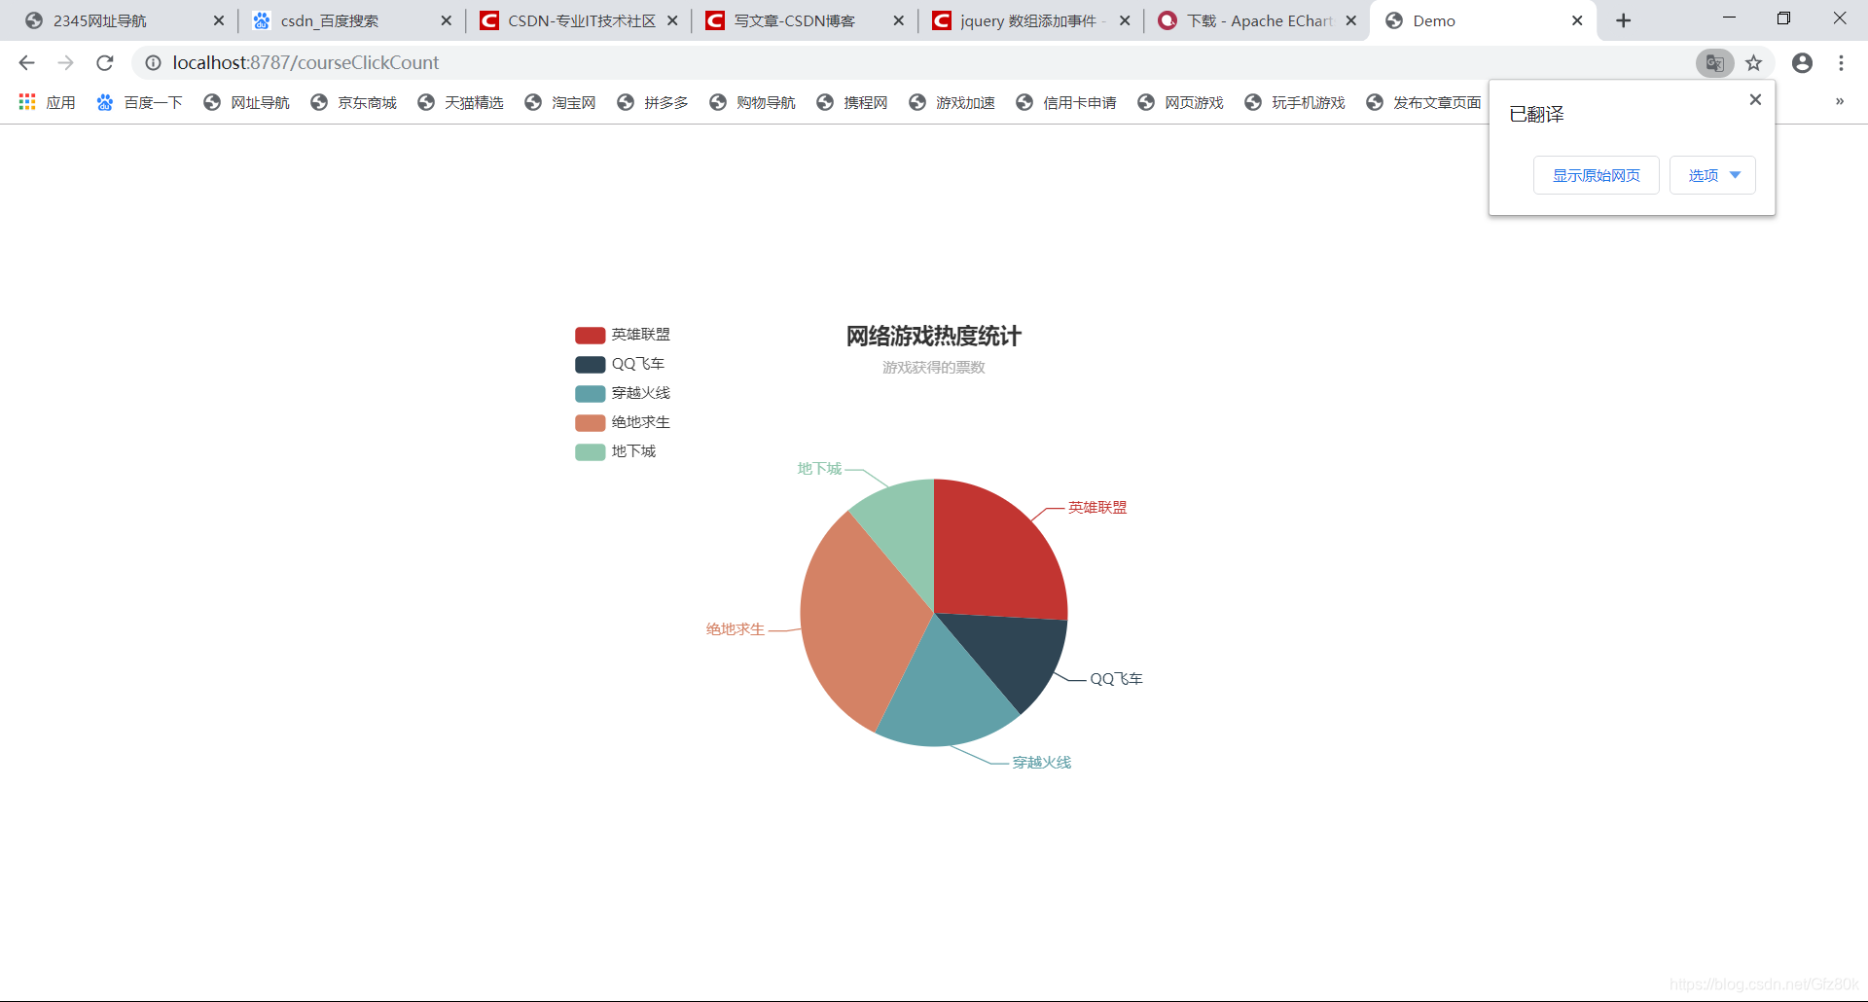This screenshot has height=1002, width=1868.
Task: Open the 发布文章页面 bookmark
Action: [x=1423, y=102]
